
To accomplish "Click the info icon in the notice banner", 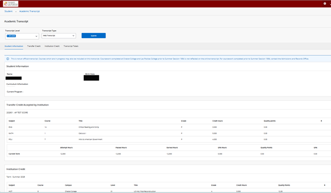I will pyautogui.click(x=8, y=59).
